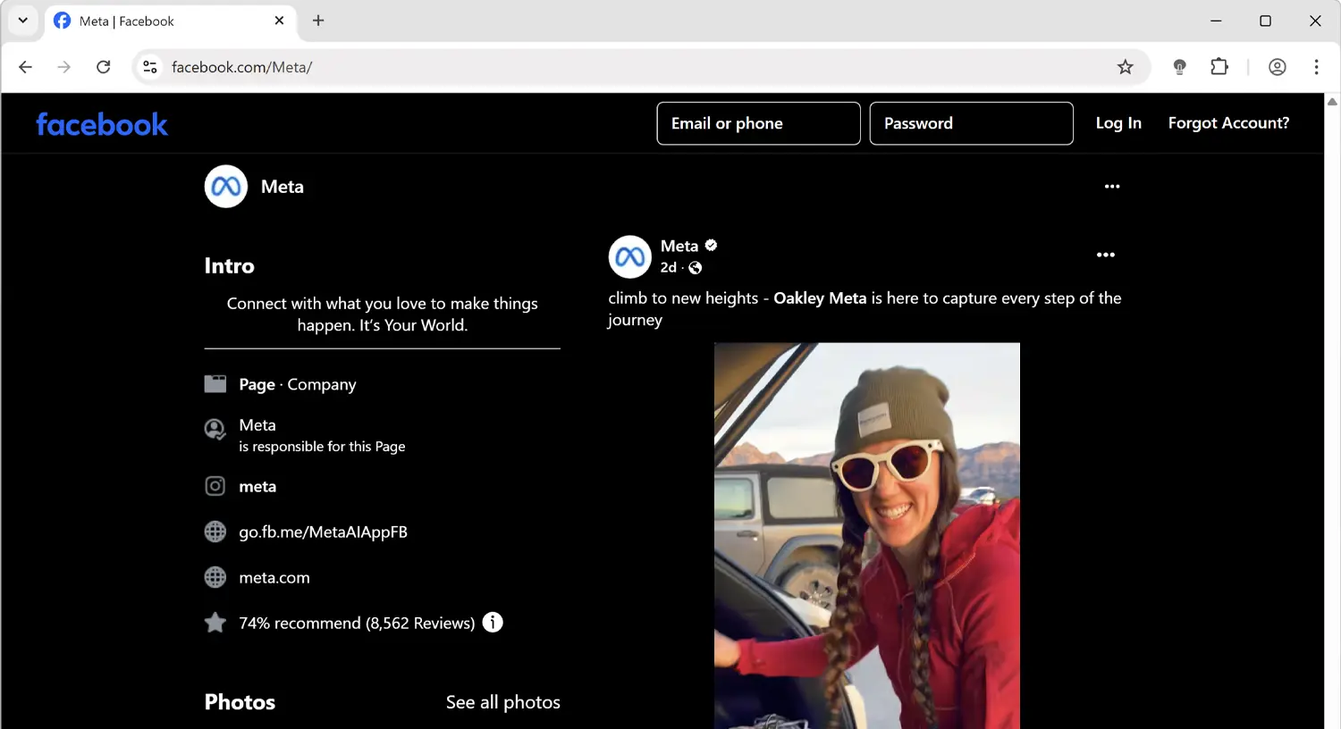Viewport: 1341px width, 729px height.
Task: Click See all photos
Action: tap(502, 702)
